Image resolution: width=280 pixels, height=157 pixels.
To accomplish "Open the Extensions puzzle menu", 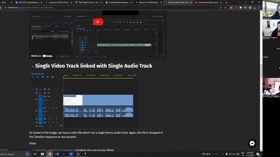I will pos(241,8).
